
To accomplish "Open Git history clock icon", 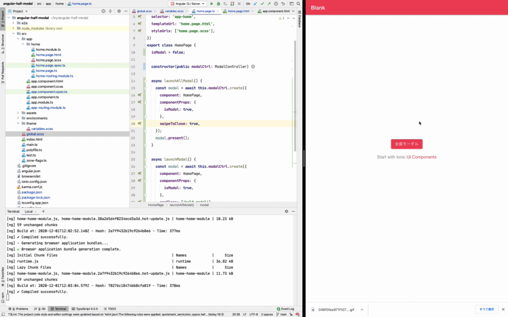I will (x=276, y=4).
